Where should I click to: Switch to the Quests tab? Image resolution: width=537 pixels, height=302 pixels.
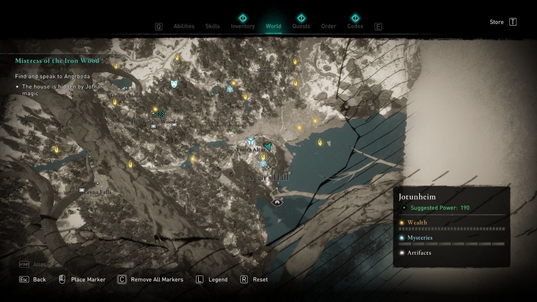(x=301, y=26)
